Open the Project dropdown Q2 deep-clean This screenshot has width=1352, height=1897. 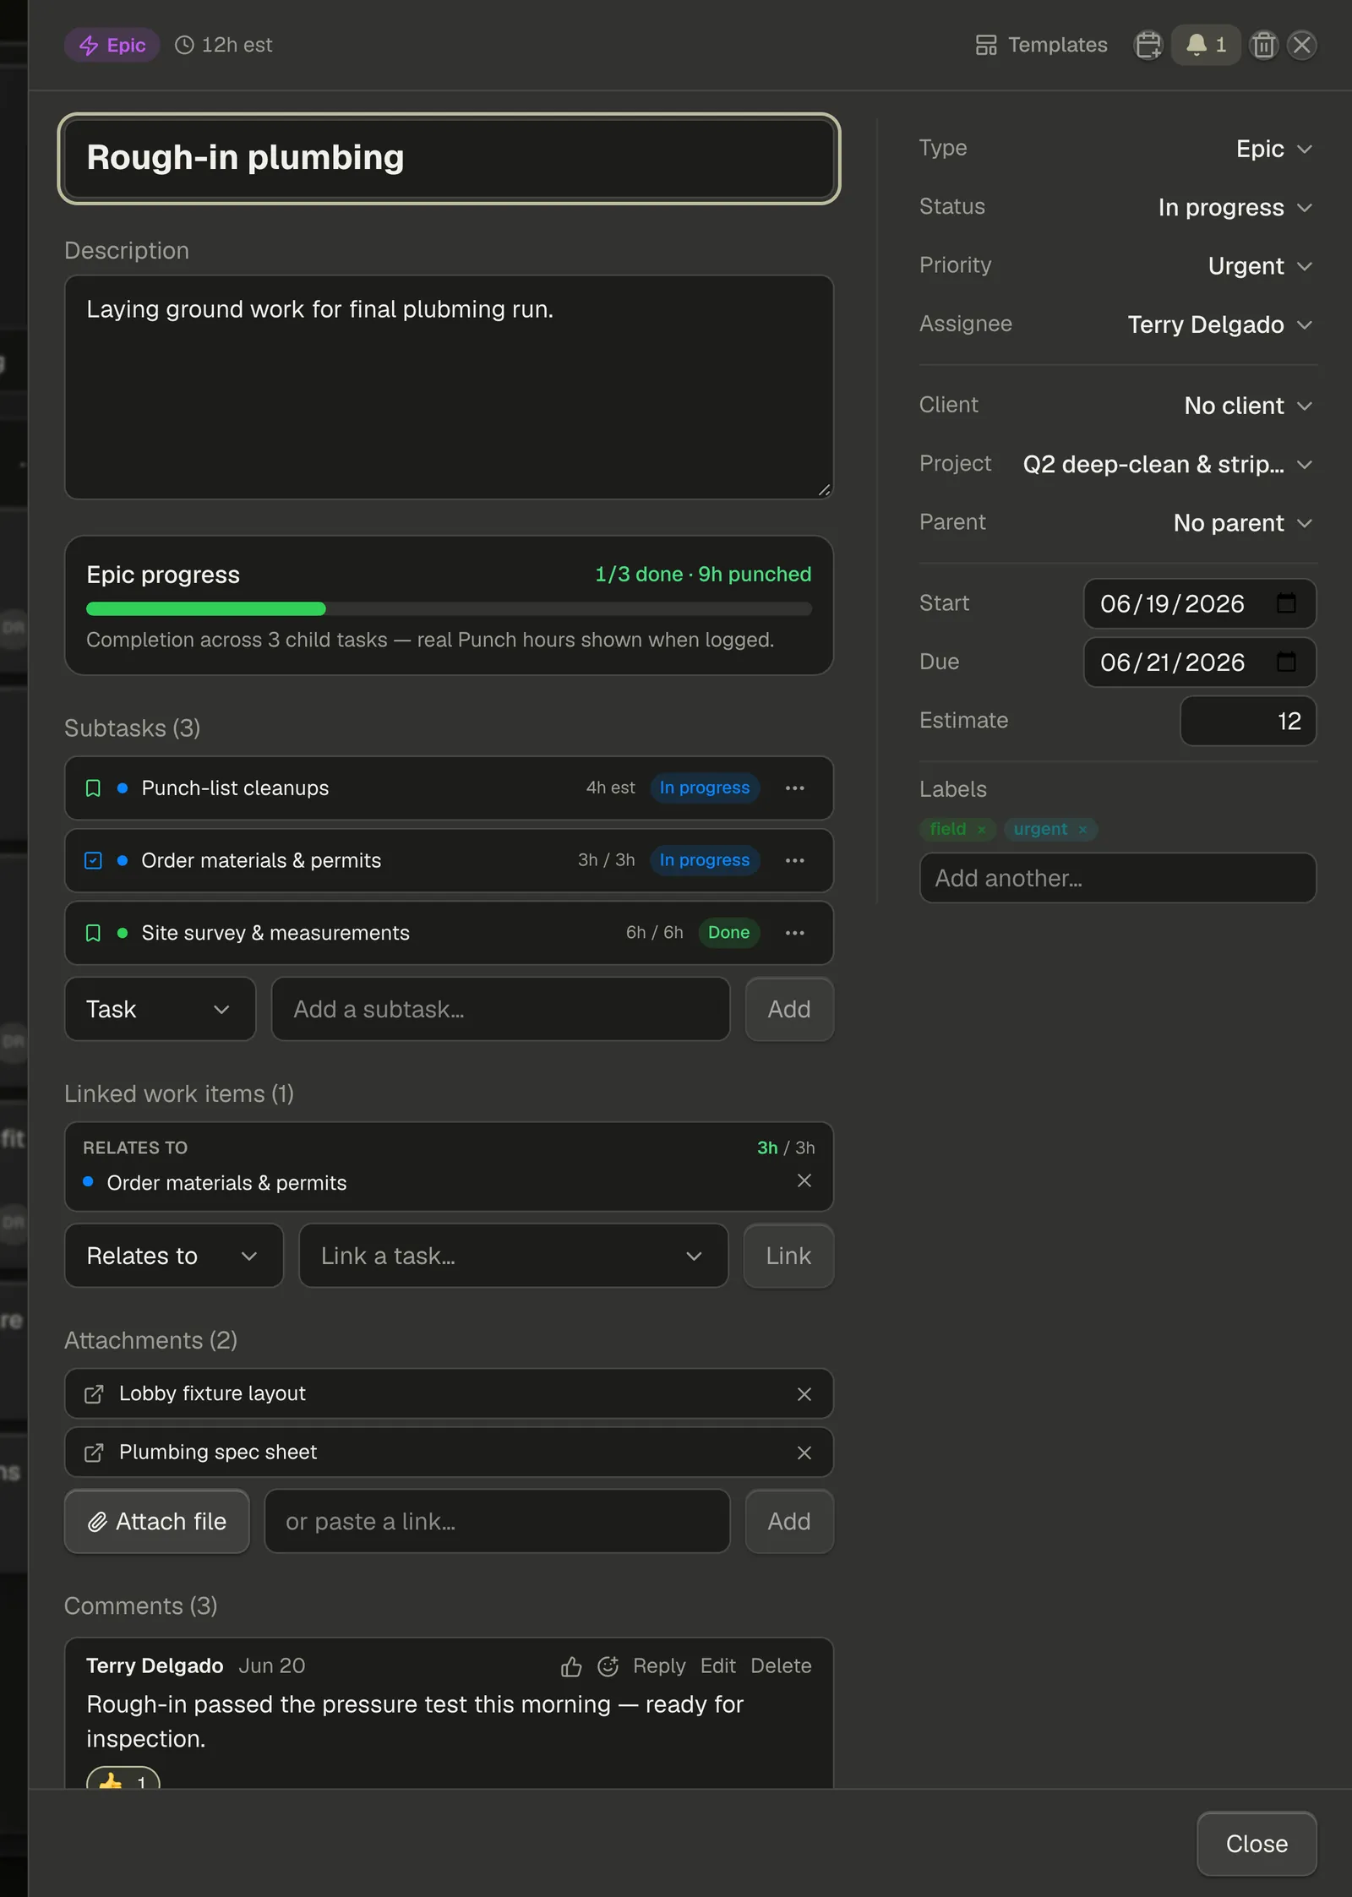1167,464
